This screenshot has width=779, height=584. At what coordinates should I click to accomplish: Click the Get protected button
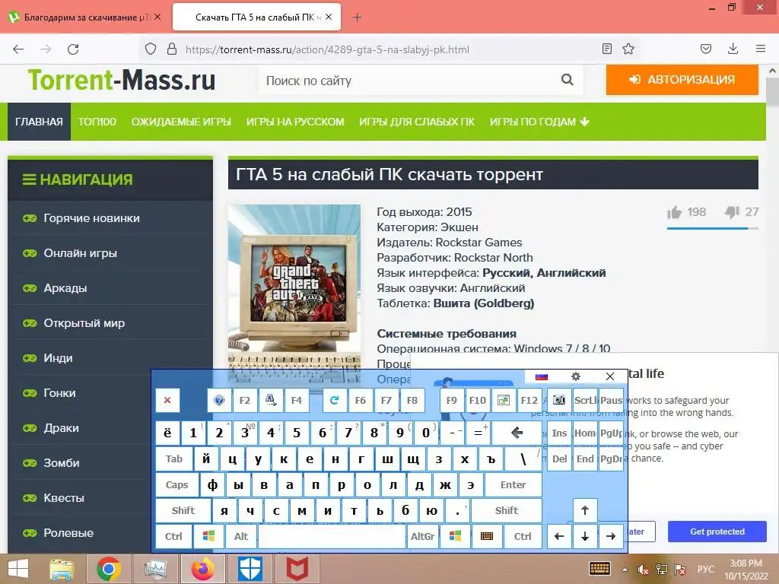coord(717,532)
